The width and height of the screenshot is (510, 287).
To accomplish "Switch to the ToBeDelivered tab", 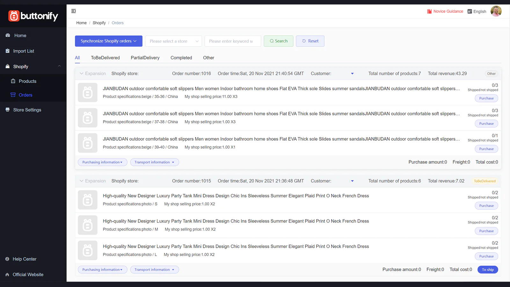I will [x=106, y=58].
